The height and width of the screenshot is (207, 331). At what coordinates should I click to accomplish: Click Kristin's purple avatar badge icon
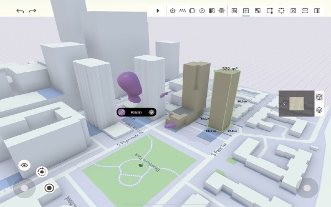[121, 112]
